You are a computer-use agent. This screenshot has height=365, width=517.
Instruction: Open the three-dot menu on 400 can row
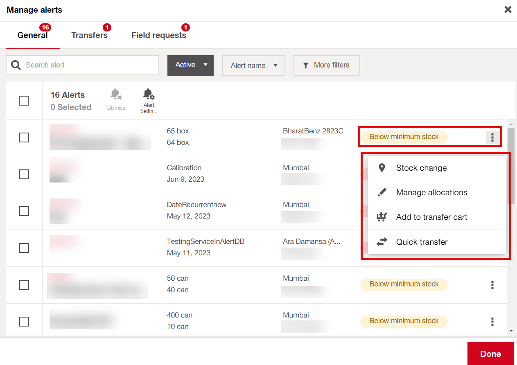pyautogui.click(x=492, y=322)
